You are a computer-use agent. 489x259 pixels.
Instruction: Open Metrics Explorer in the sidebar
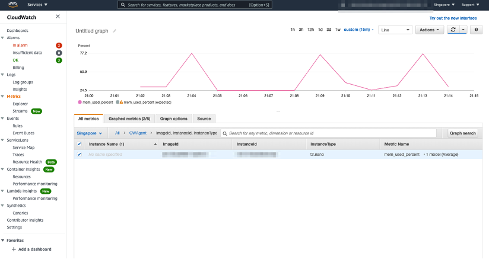(20, 104)
